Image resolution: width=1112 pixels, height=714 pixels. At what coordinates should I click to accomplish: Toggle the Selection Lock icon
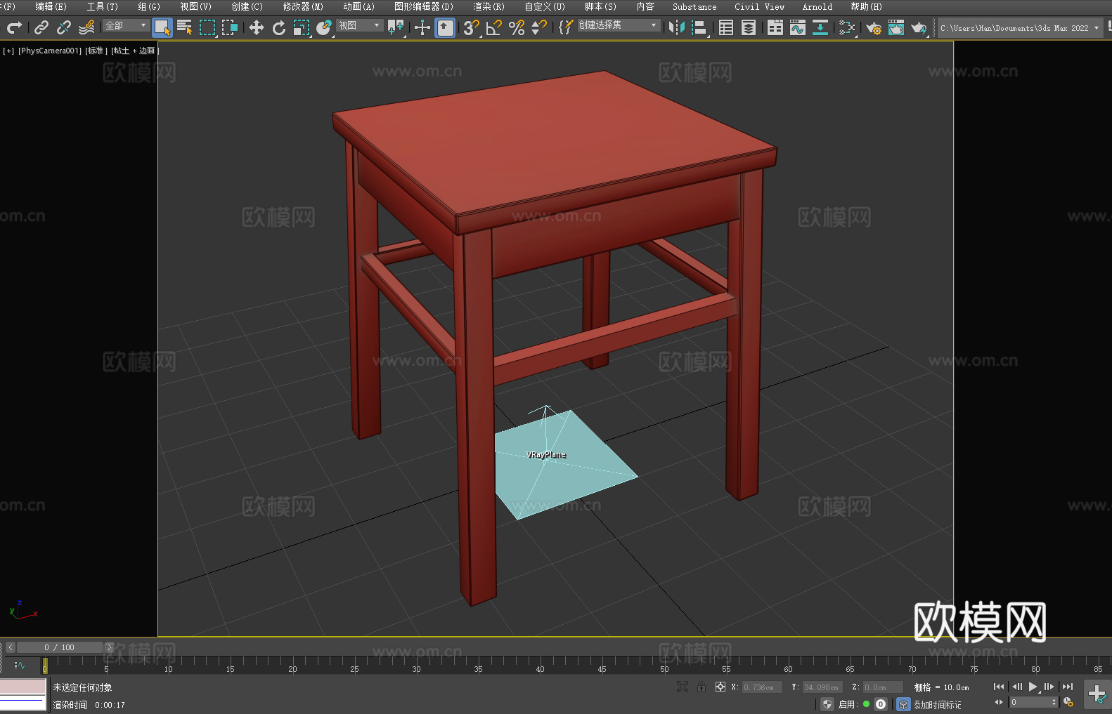[x=702, y=687]
